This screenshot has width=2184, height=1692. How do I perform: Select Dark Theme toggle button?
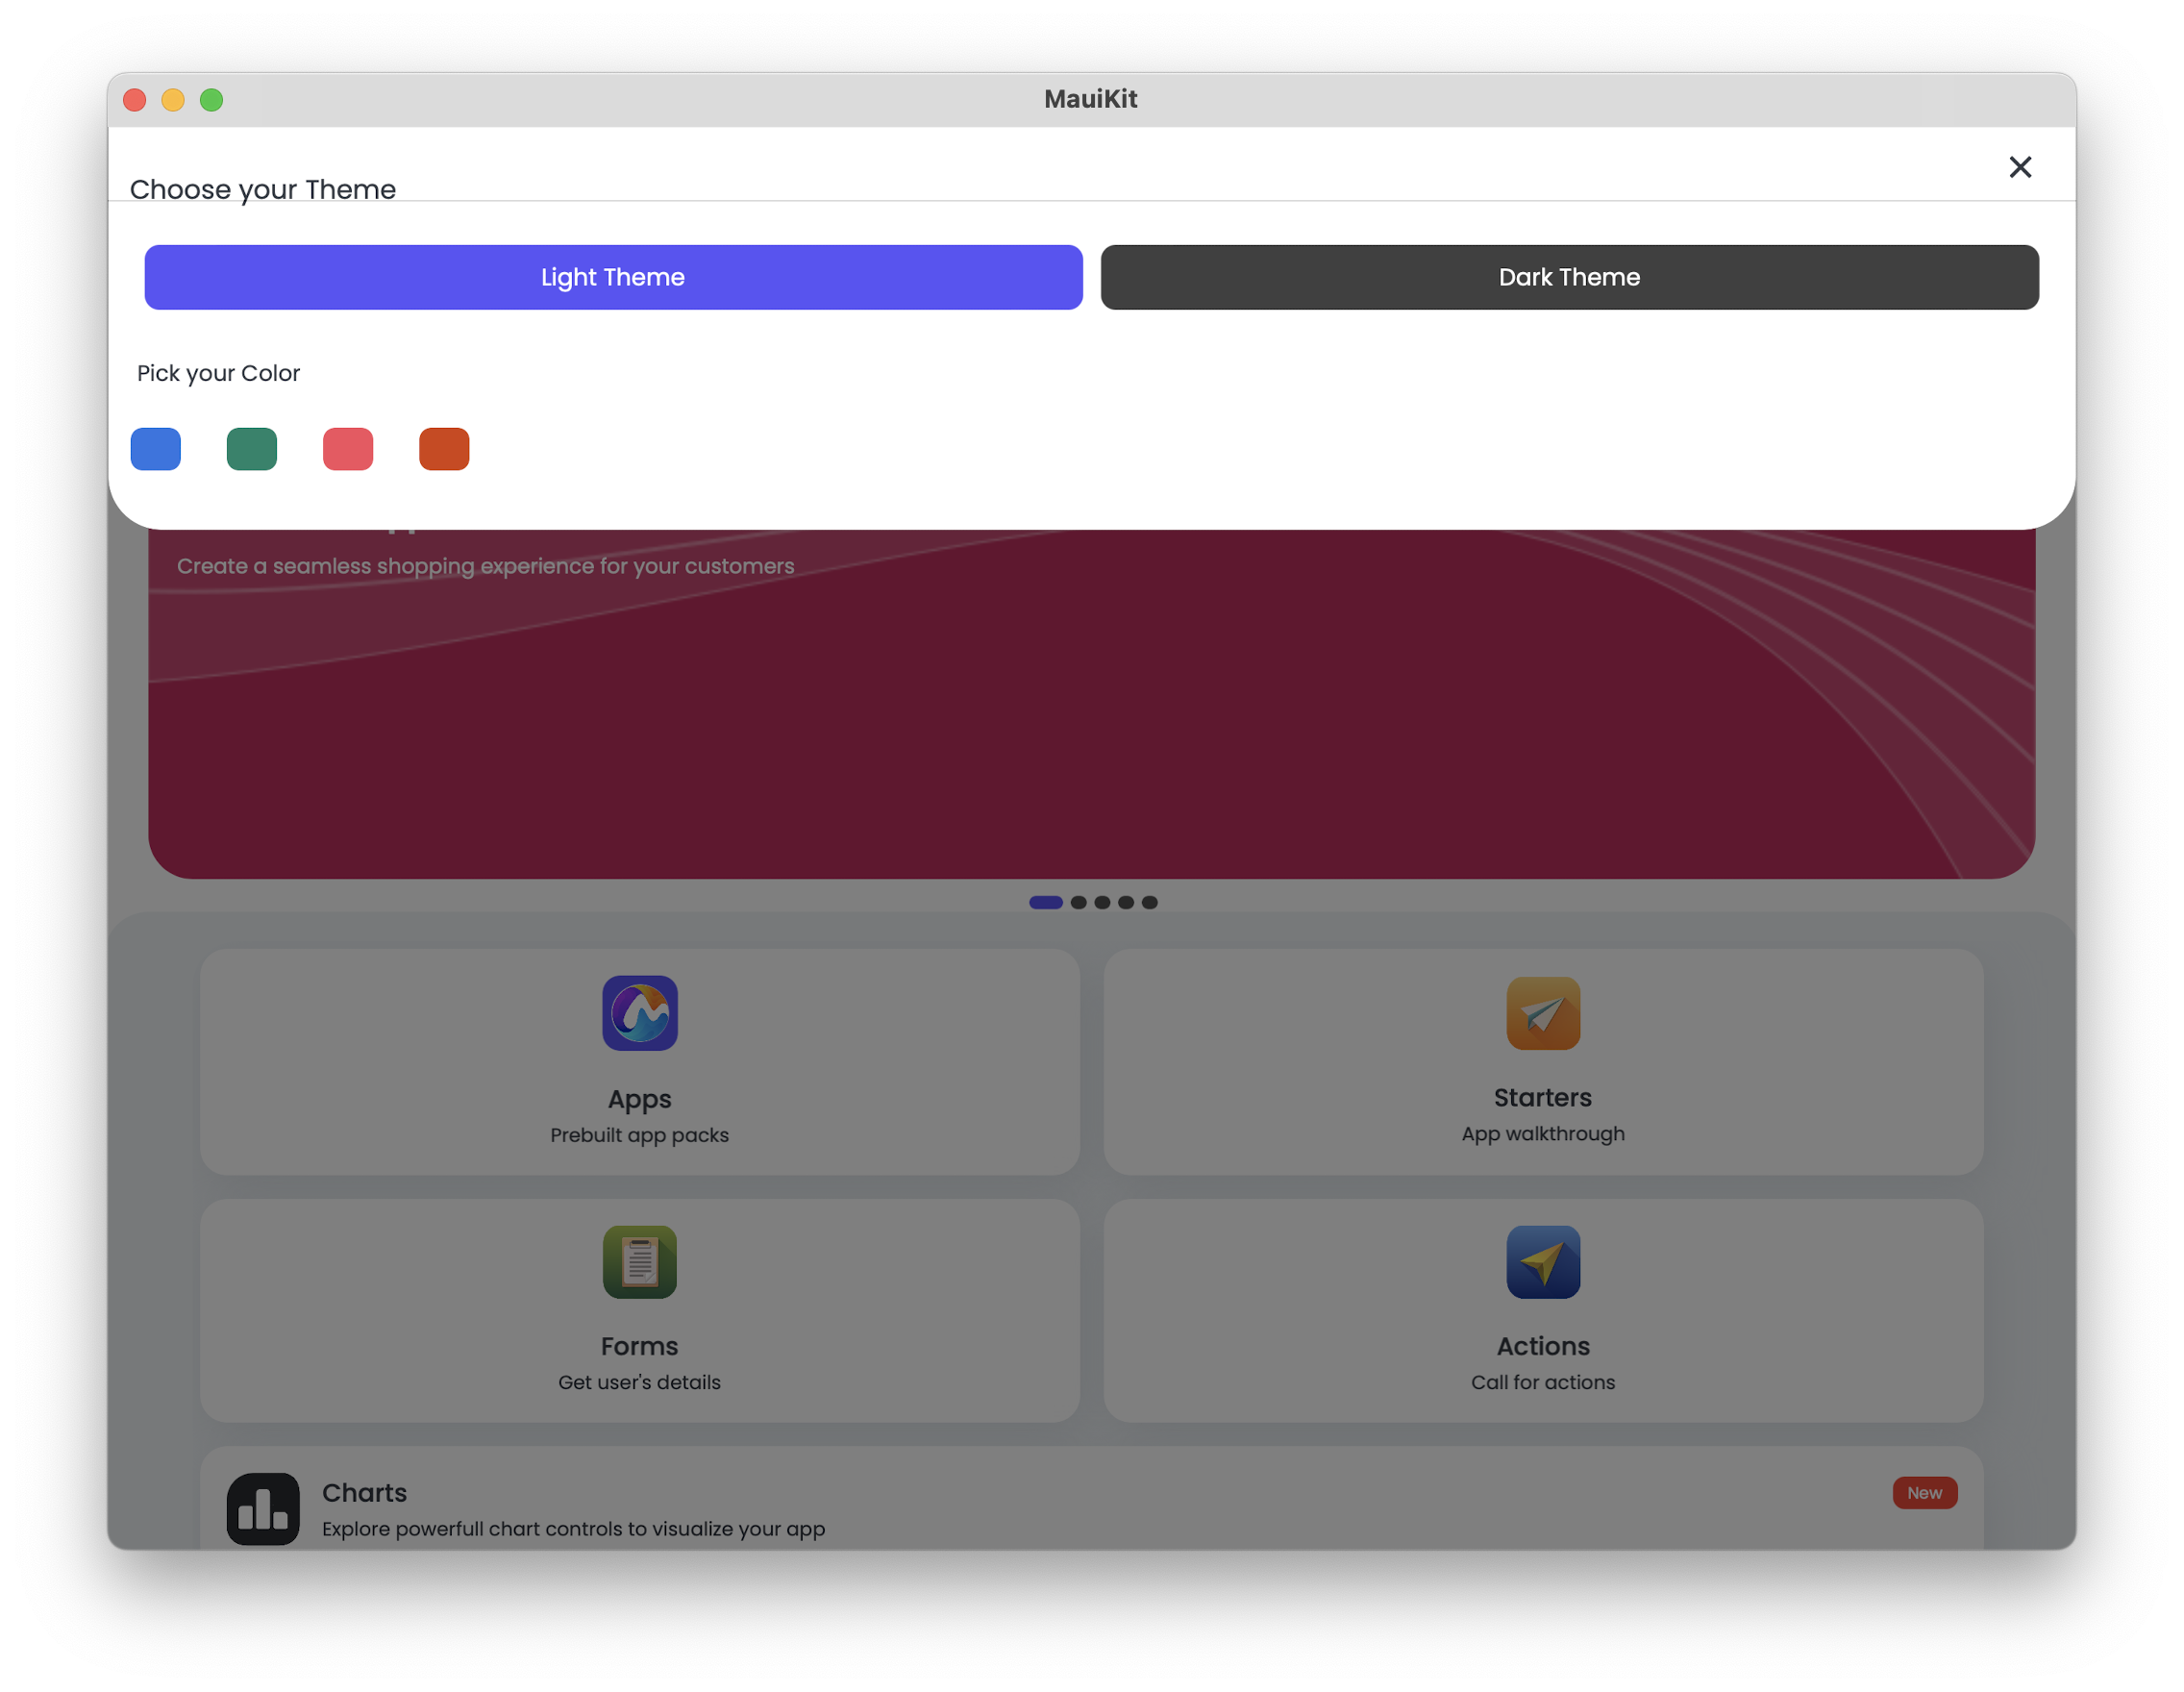tap(1569, 277)
